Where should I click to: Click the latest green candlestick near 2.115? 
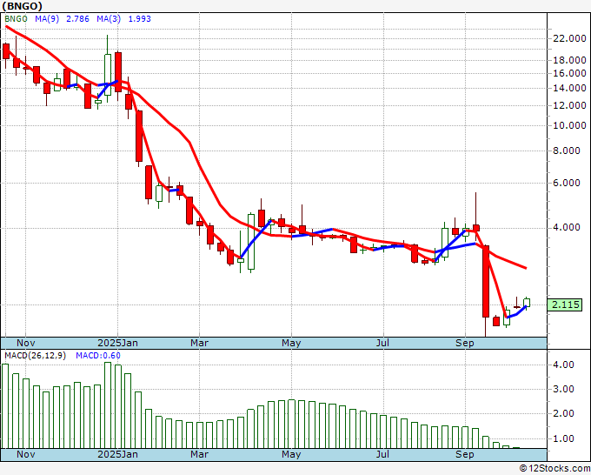527,302
